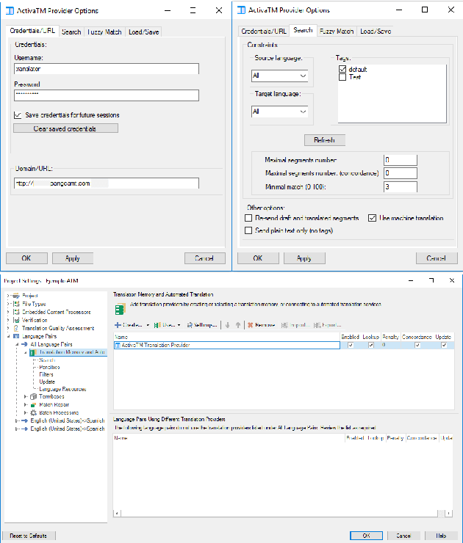Click the Minimal match value field
Image resolution: width=463 pixels, height=543 pixels.
click(401, 186)
